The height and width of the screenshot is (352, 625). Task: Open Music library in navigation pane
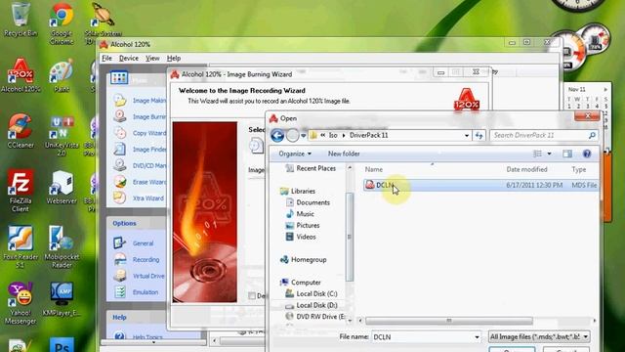pos(300,214)
